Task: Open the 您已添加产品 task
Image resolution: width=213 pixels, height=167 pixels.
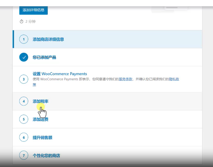Action: (x=44, y=57)
